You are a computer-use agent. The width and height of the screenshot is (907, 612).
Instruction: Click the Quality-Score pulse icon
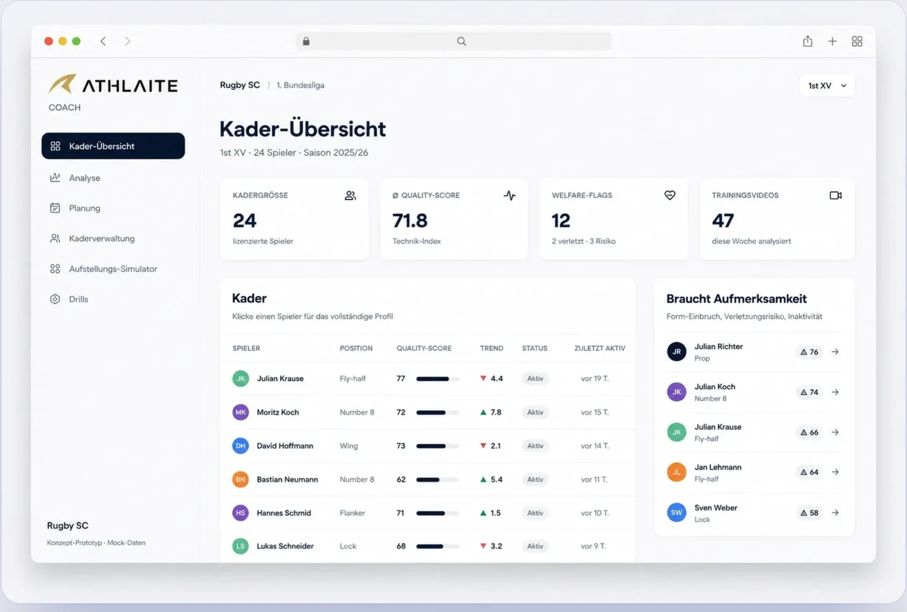(x=510, y=195)
